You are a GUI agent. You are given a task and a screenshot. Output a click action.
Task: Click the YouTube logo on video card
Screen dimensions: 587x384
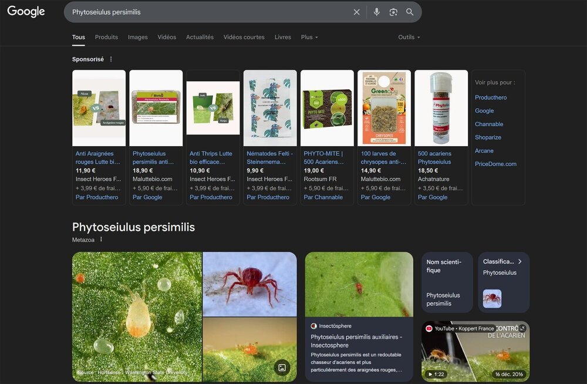[429, 329]
